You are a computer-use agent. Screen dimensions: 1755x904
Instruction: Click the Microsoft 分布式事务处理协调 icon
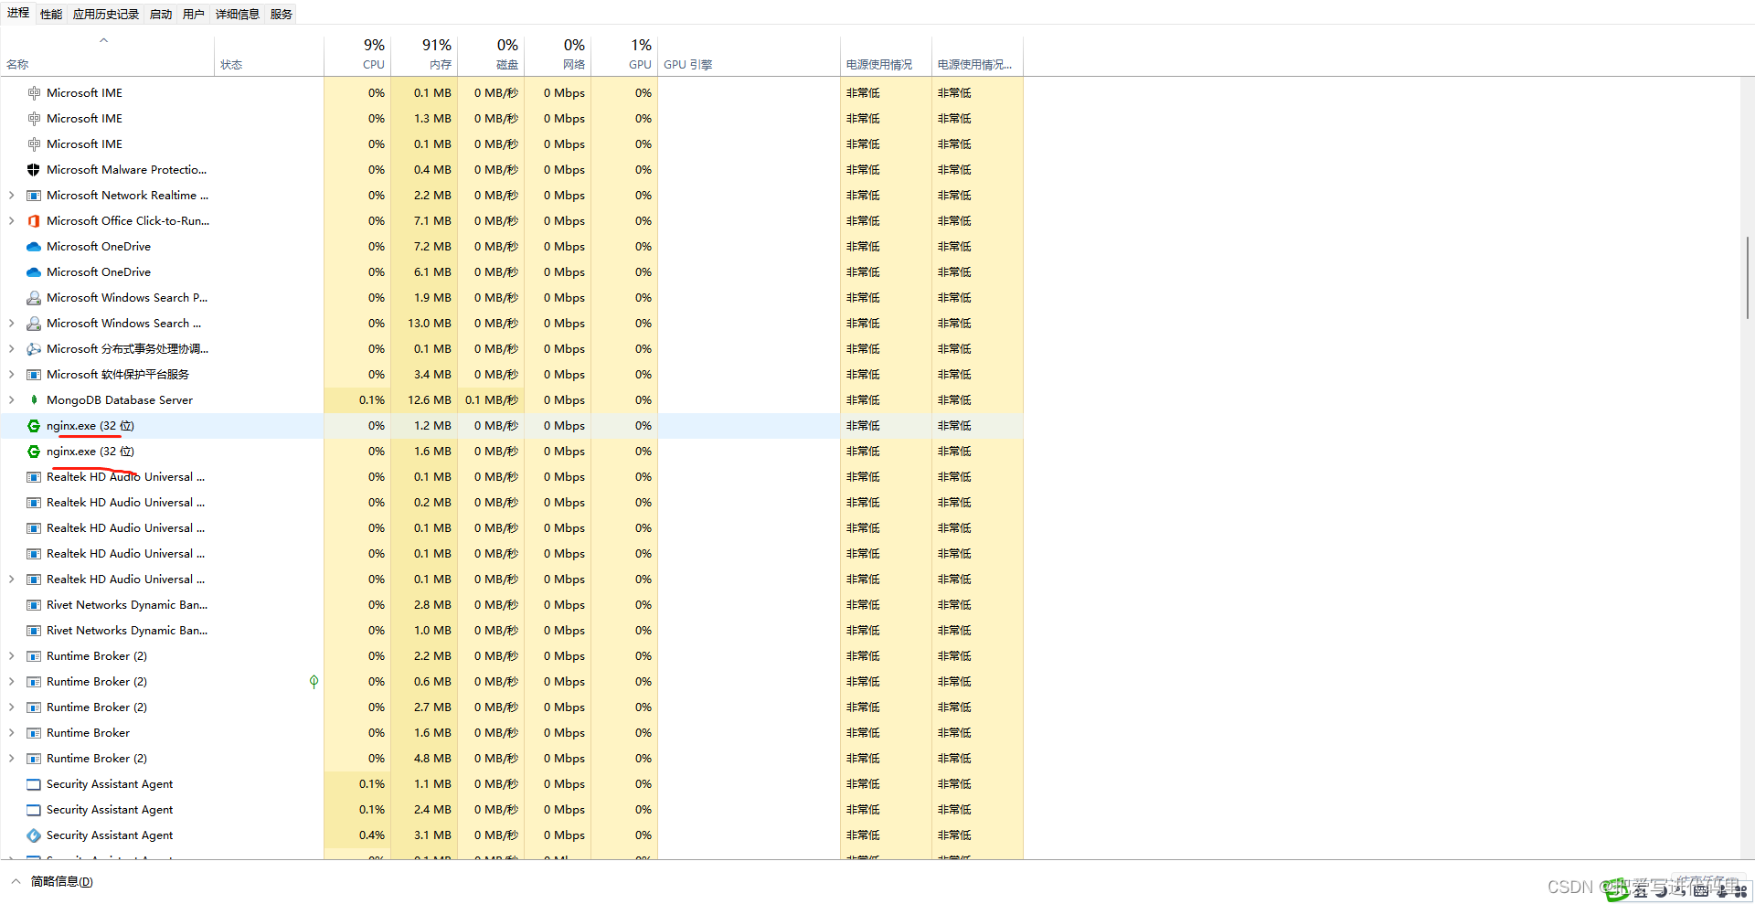(34, 349)
